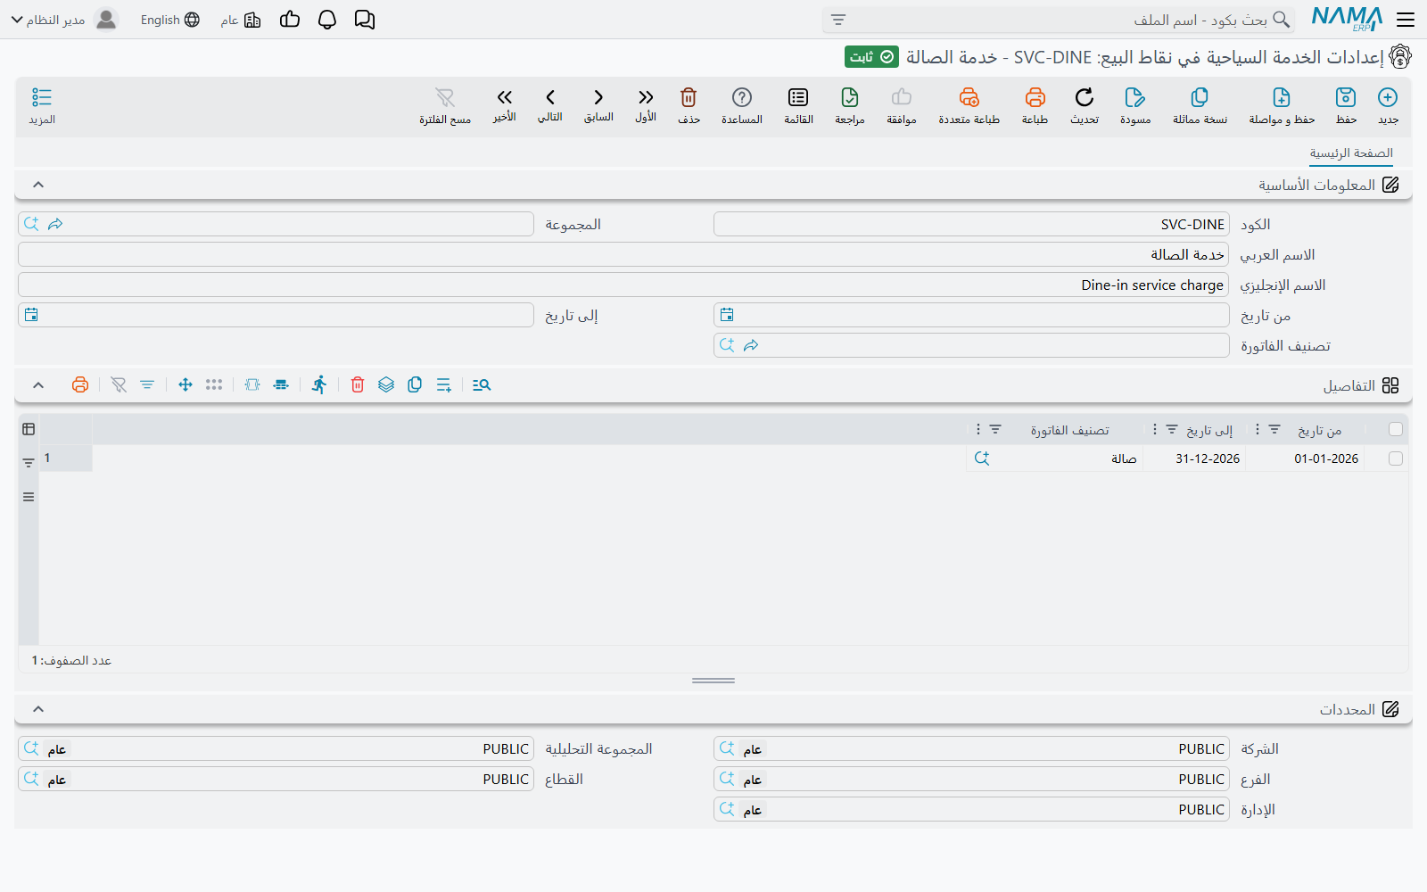1427x892 pixels.
Task: Click the horizontal splitter handle below the grid
Action: (713, 681)
